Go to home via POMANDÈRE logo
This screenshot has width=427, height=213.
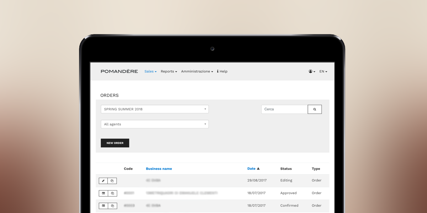(119, 71)
